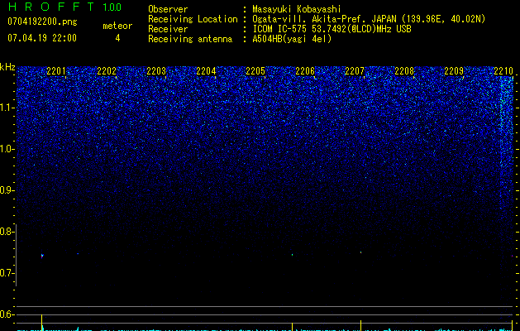Click the 2204 time marker
This screenshot has width=520, height=331.
(x=206, y=70)
